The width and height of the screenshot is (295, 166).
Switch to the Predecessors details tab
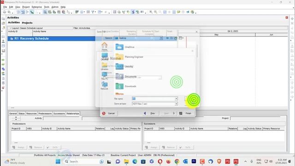coord(45,113)
